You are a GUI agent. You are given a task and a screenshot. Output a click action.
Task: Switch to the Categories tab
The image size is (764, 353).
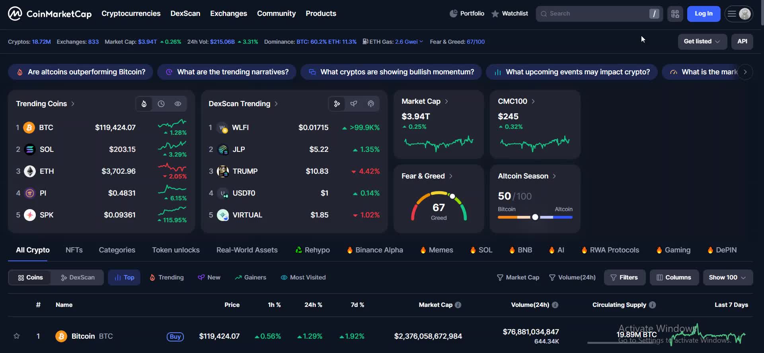pyautogui.click(x=117, y=250)
